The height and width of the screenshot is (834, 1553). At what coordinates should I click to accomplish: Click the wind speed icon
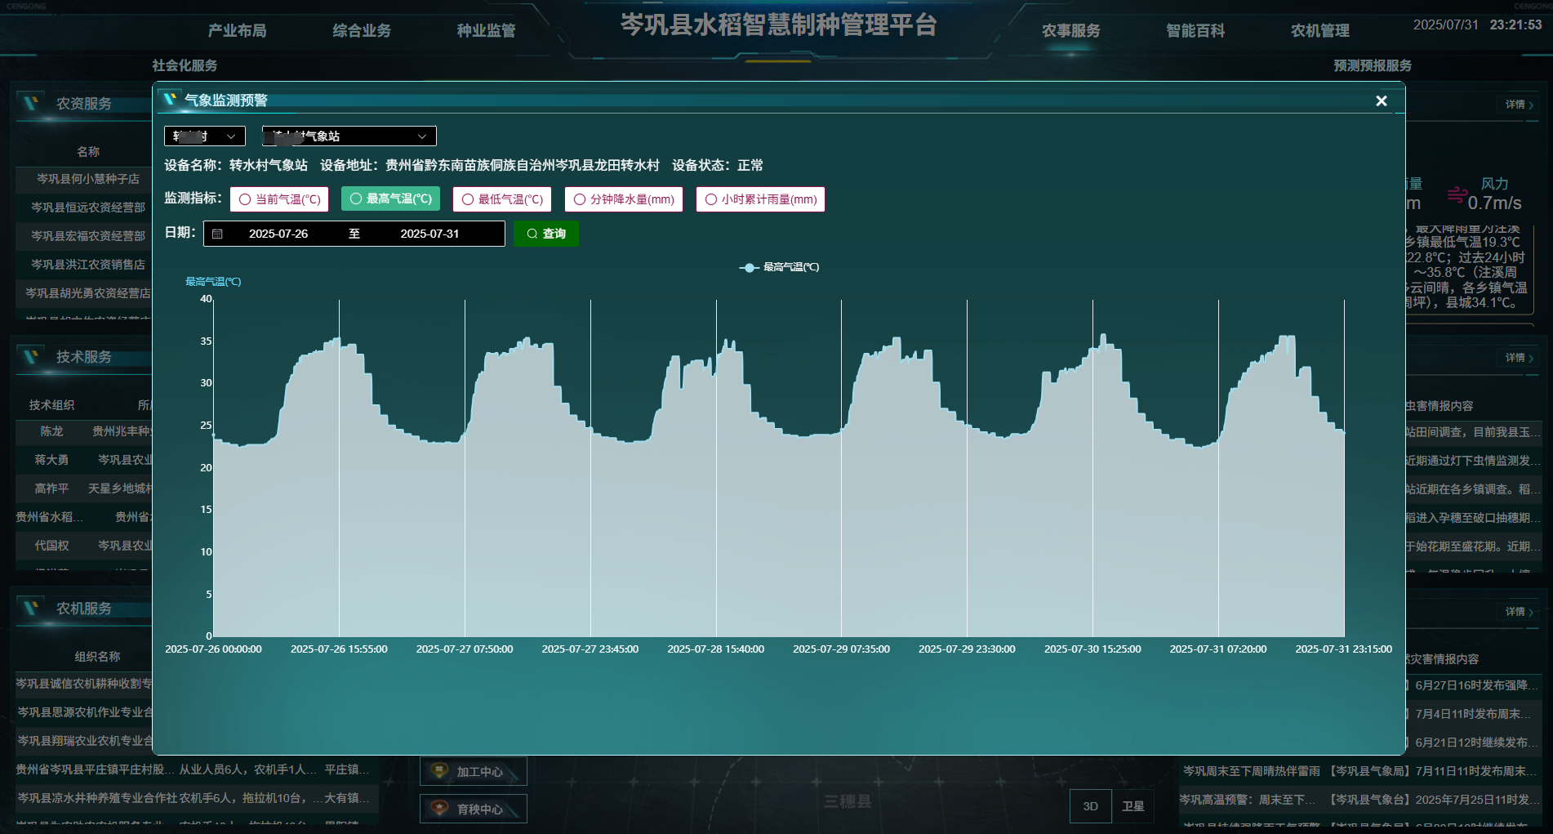click(x=1456, y=194)
